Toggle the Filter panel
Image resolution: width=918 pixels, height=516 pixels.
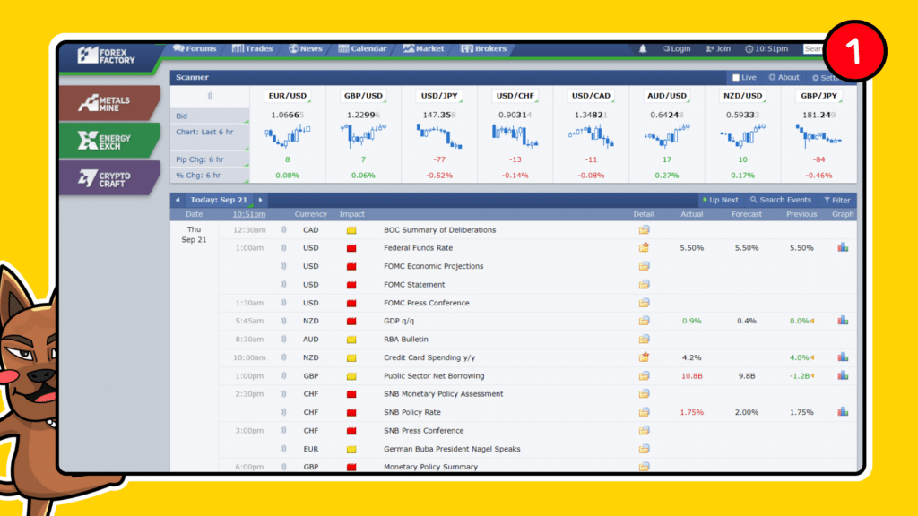[x=838, y=199]
